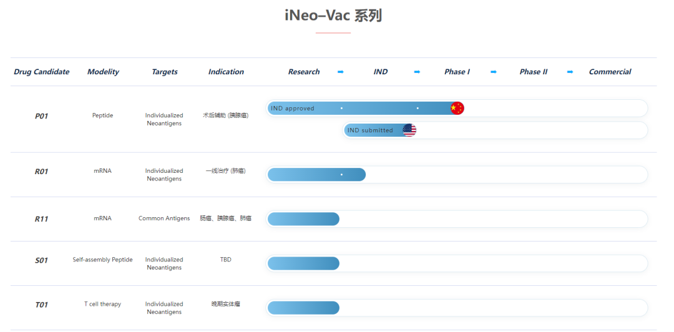Select the Drug Candidate column header
The height and width of the screenshot is (332, 674).
(42, 72)
